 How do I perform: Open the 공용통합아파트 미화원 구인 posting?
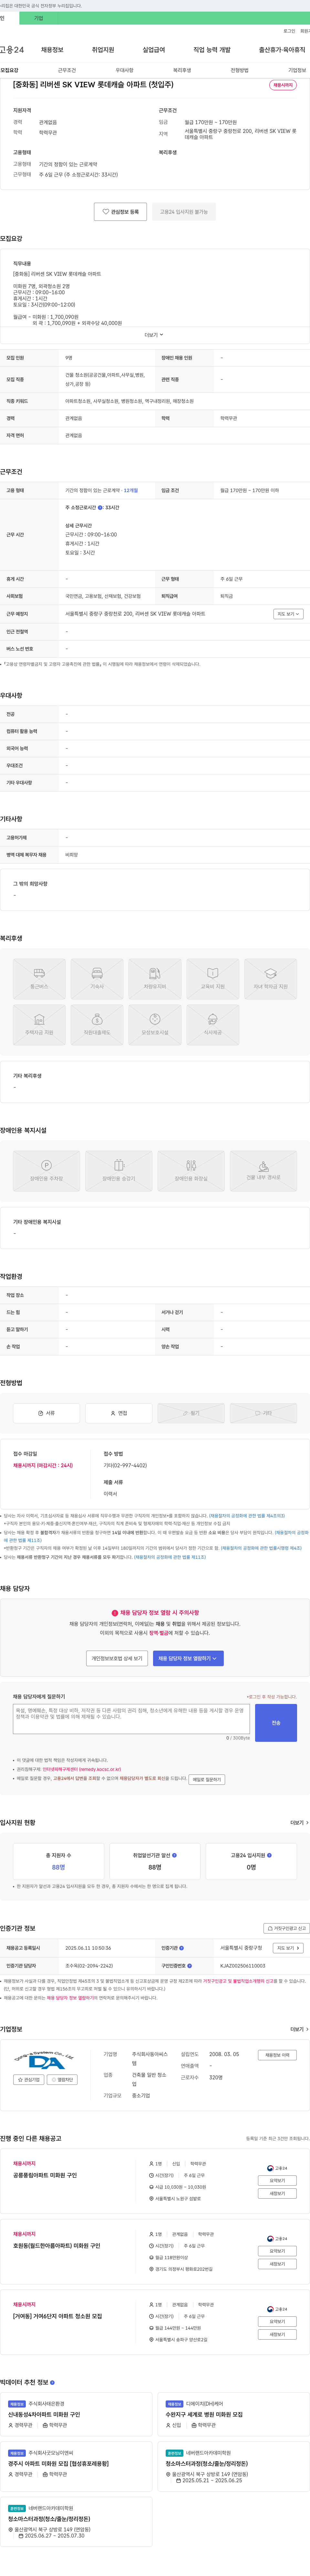point(45,2175)
